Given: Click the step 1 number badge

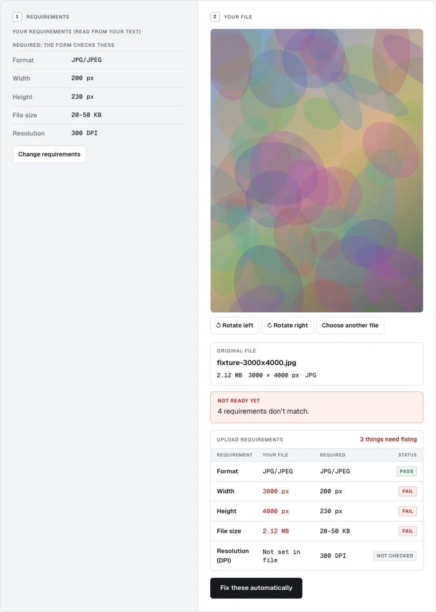Looking at the screenshot, I should (17, 17).
